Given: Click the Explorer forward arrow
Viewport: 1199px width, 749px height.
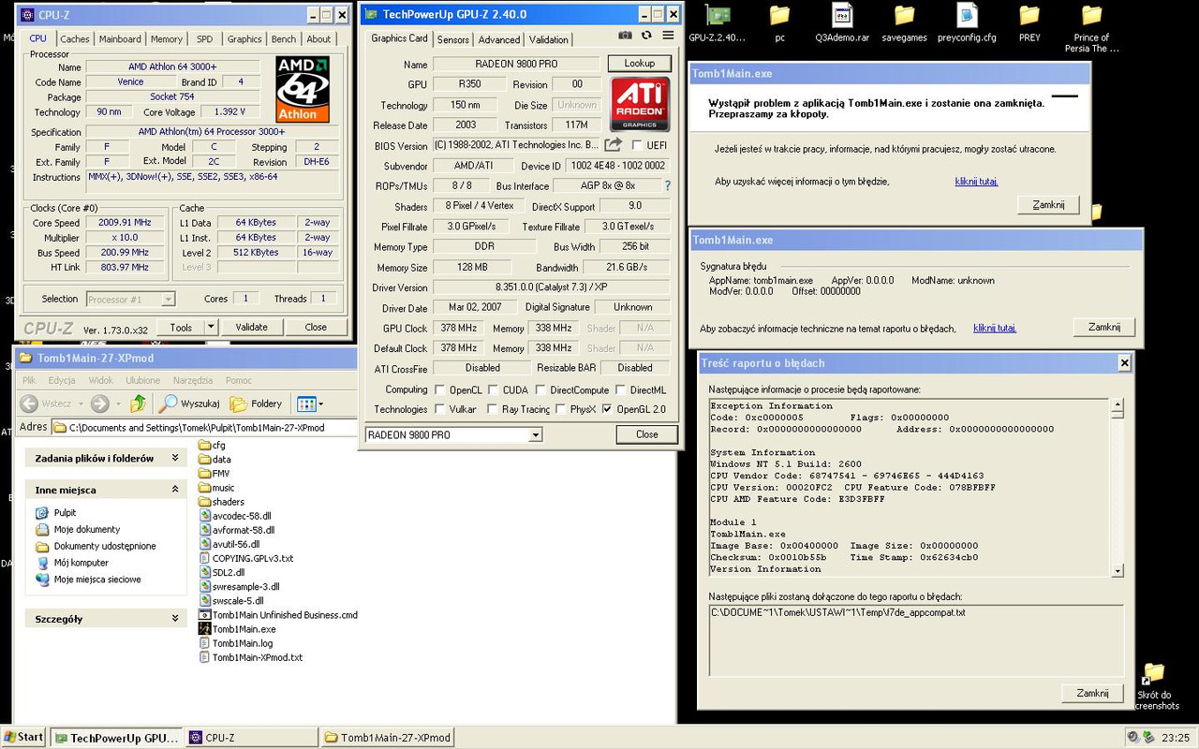Looking at the screenshot, I should [99, 404].
